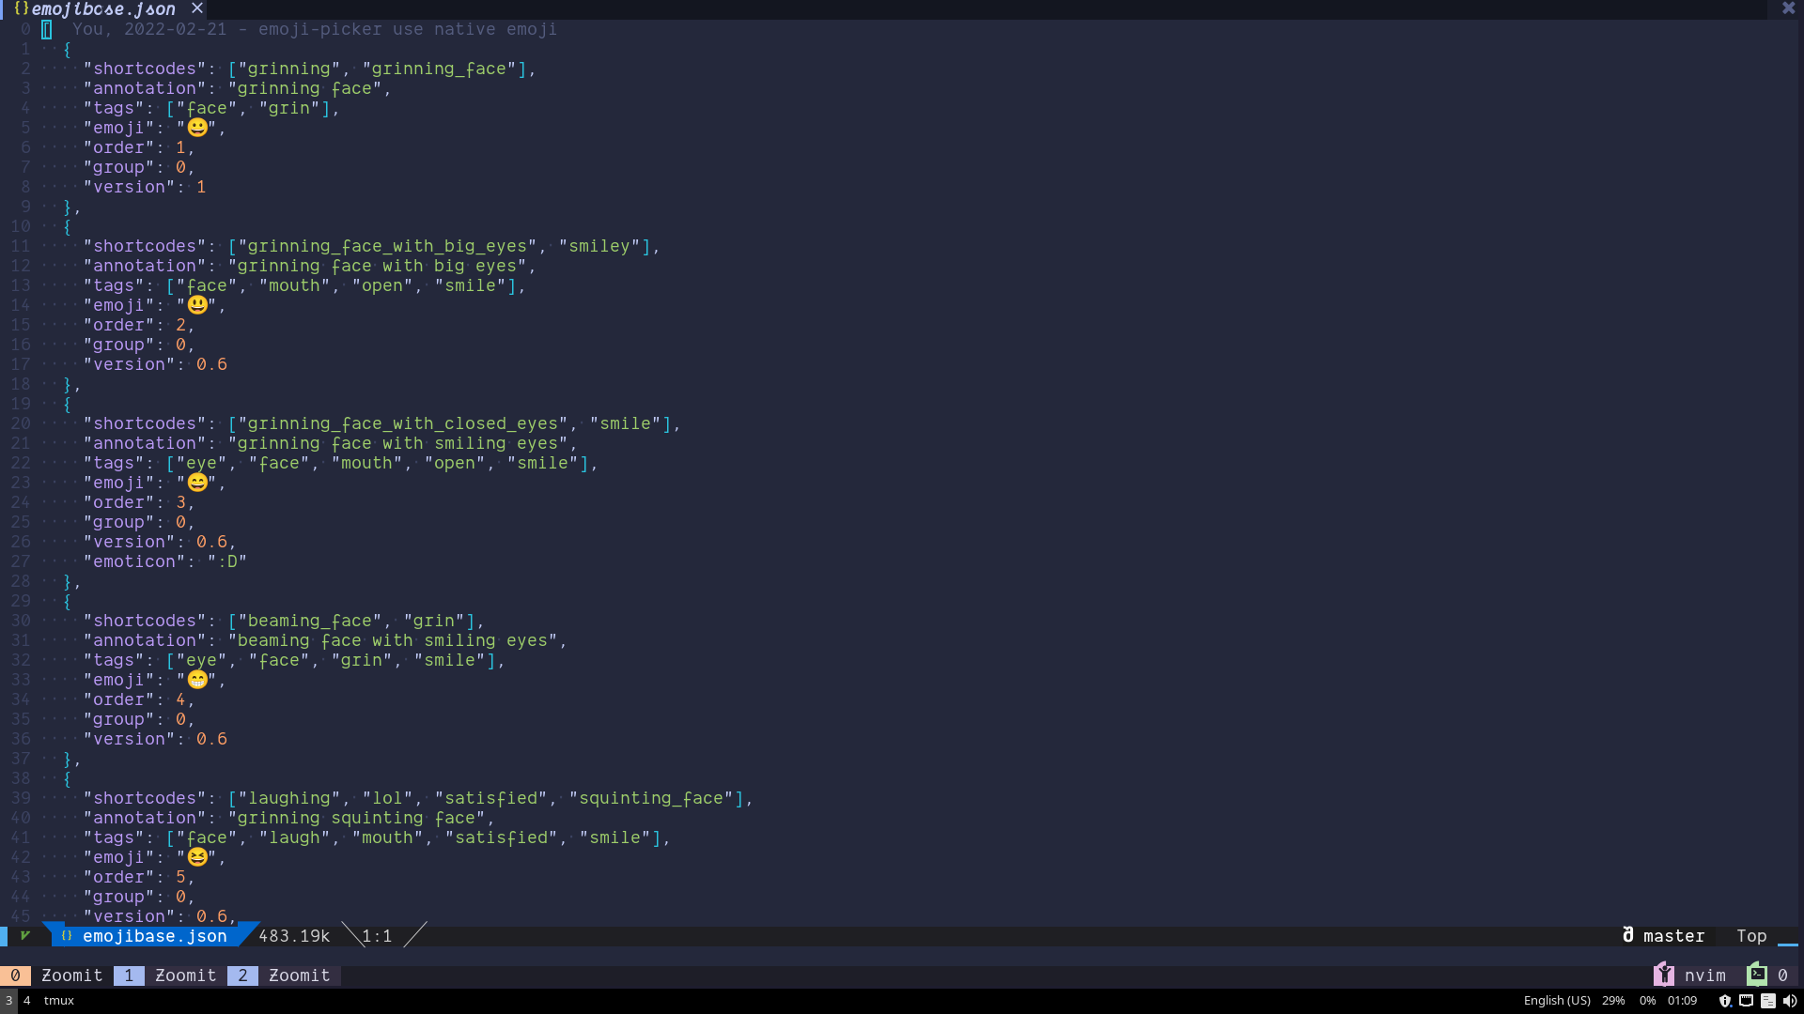This screenshot has height=1014, width=1804.
Task: Click the 0% indicator in the bar
Action: 1647,1001
